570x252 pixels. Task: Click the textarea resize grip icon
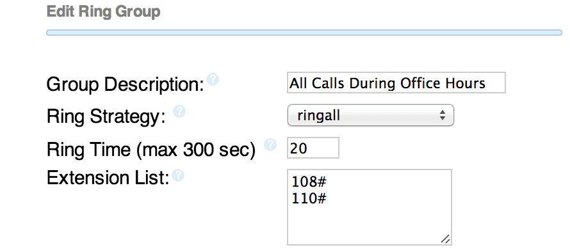(446, 239)
